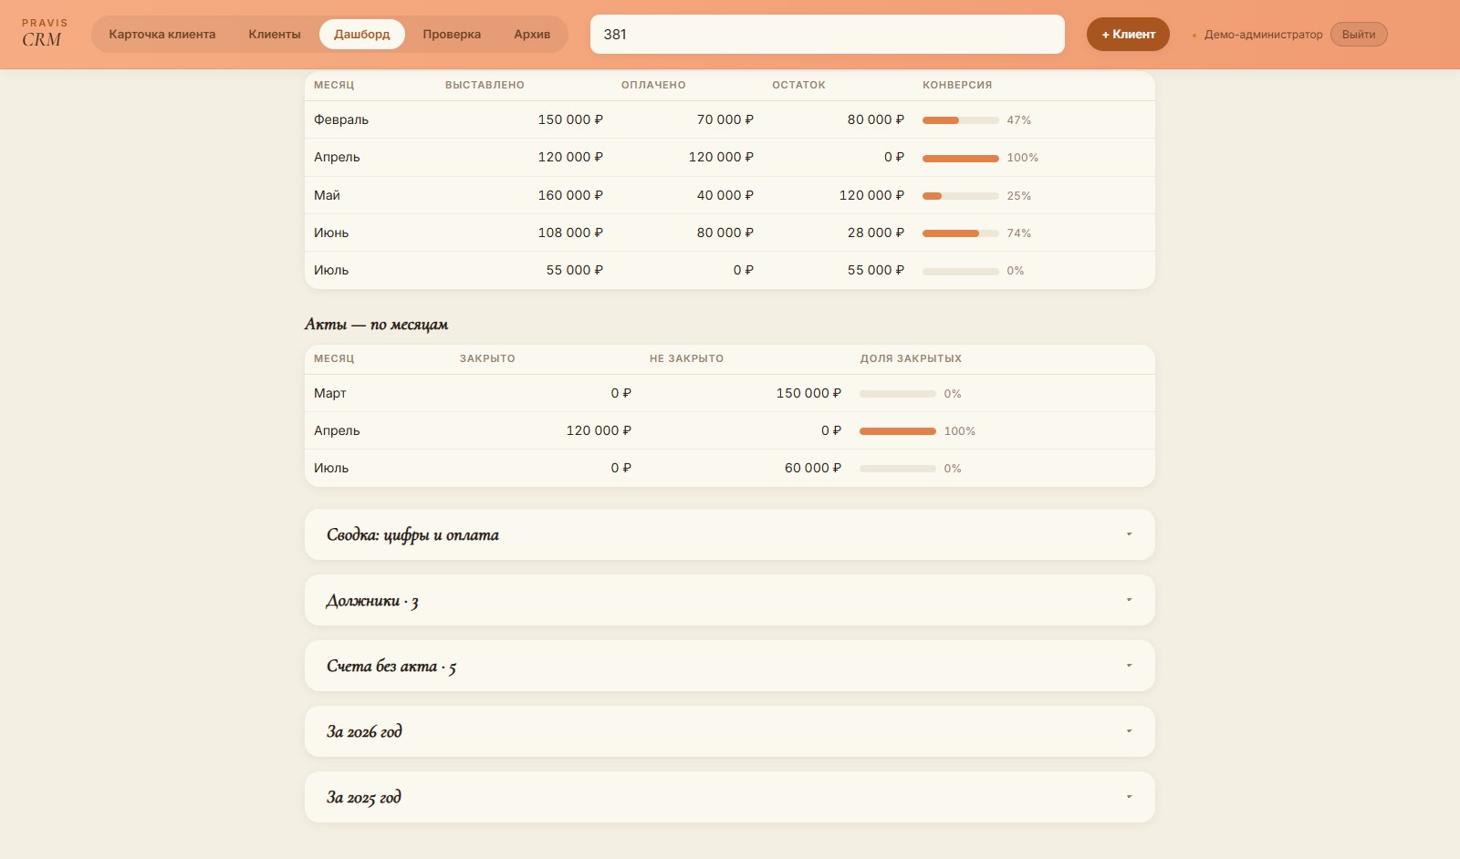The image size is (1460, 859).
Task: Expand the За 2025 год section
Action: 730,797
